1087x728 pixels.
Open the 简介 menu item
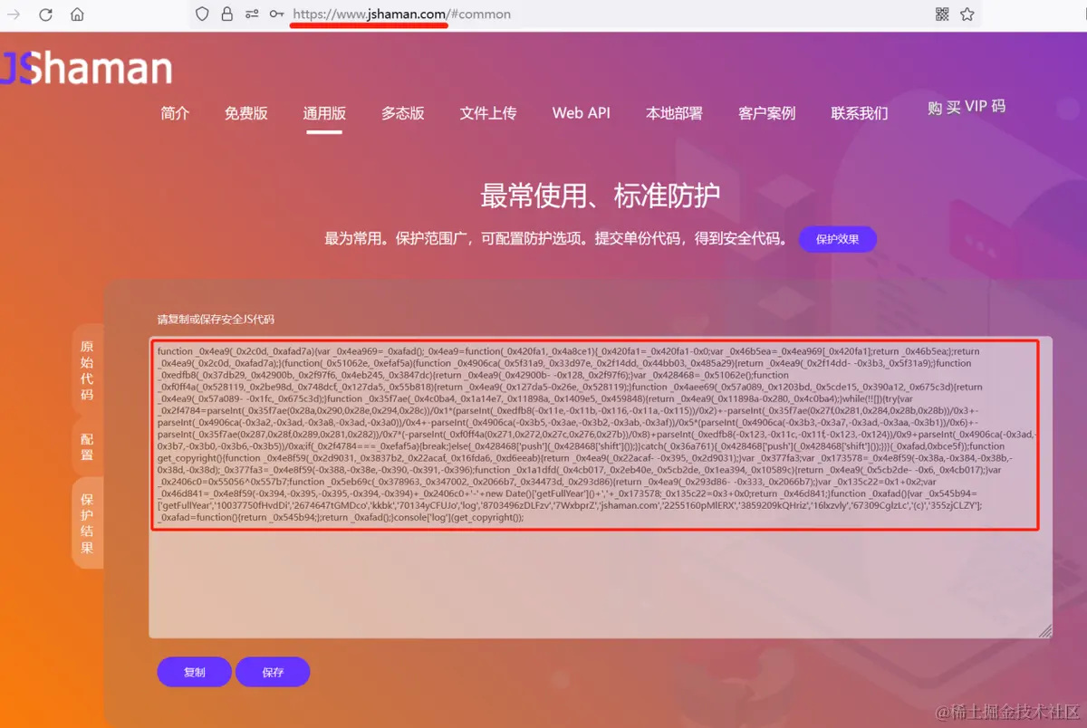pos(175,113)
